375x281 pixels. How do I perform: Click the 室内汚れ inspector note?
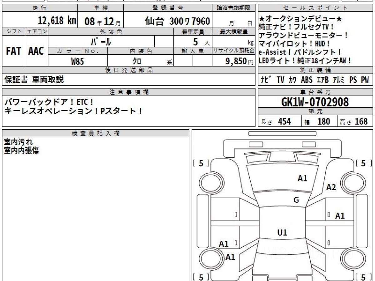18,142
